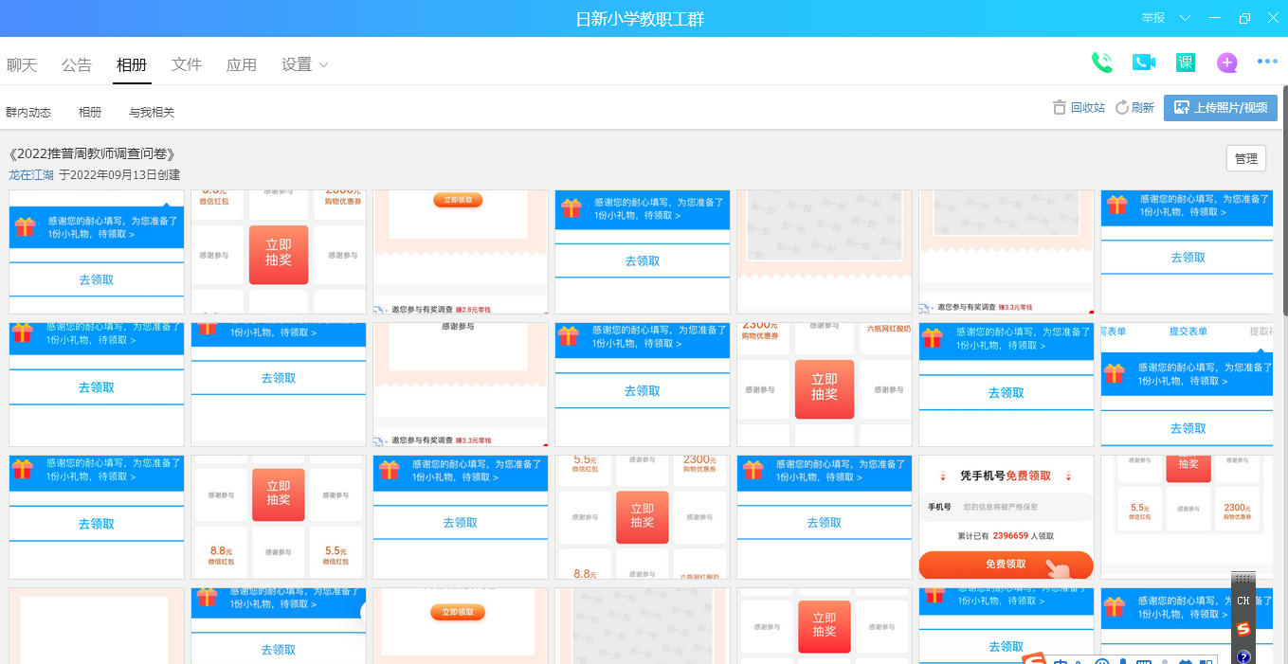Expand the 设置 dropdown menu
Image resolution: width=1288 pixels, height=664 pixels.
(x=305, y=64)
